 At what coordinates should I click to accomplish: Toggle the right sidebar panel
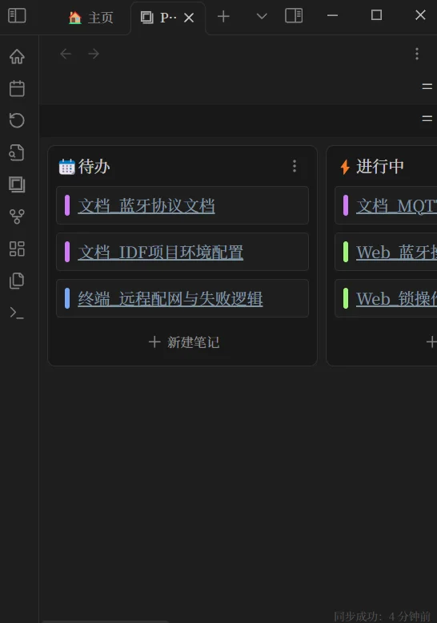pyautogui.click(x=294, y=16)
